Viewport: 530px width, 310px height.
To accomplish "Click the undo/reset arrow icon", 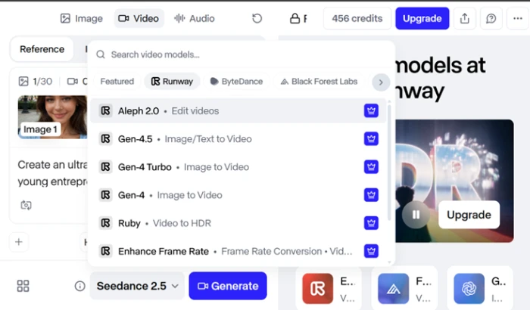I will tap(257, 18).
